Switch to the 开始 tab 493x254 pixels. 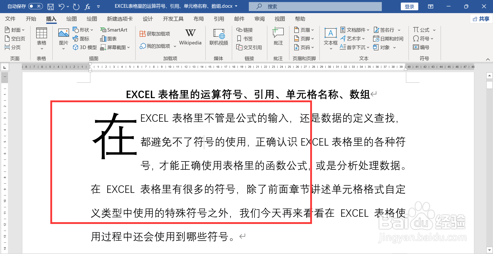(x=31, y=19)
